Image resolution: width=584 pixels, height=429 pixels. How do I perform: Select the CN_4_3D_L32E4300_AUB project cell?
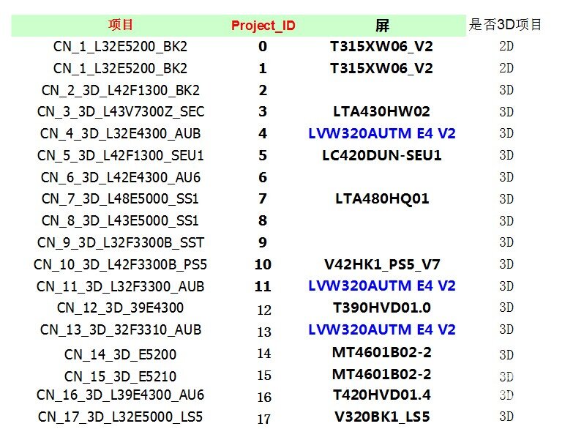[x=120, y=134]
